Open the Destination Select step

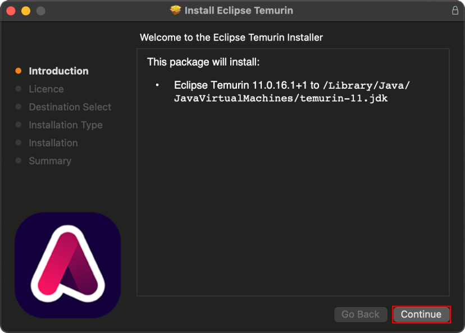pyautogui.click(x=70, y=107)
